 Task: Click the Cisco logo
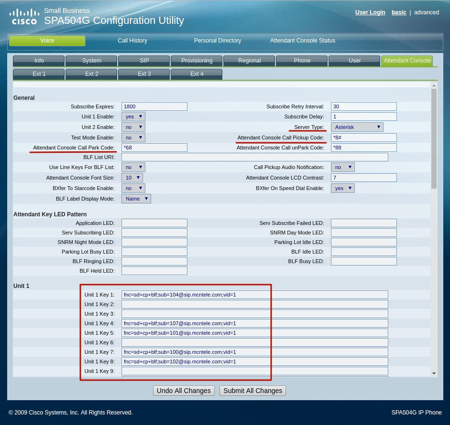[24, 17]
